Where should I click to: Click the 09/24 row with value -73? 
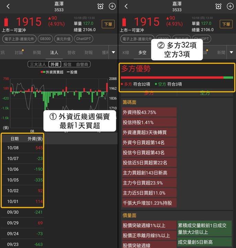click(x=22, y=234)
